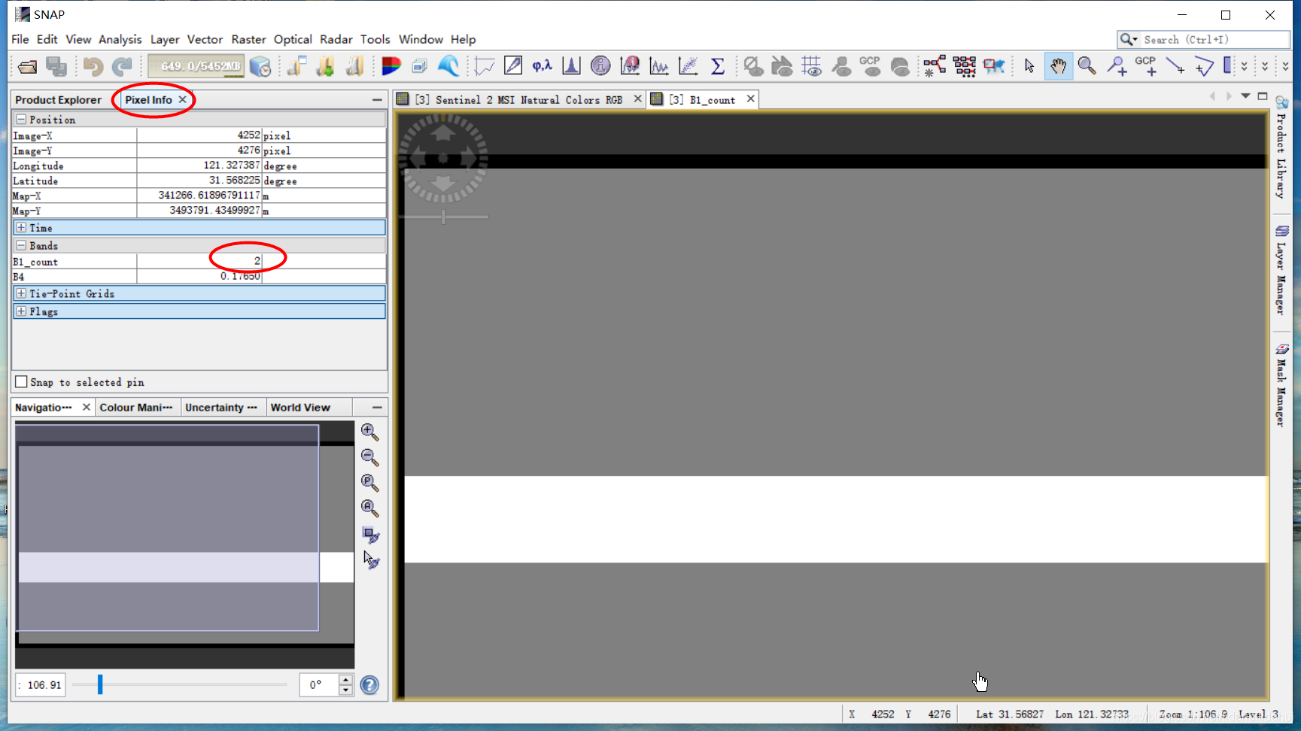Click the wave-shaped toolbar icon
This screenshot has width=1301, height=731.
(x=448, y=66)
